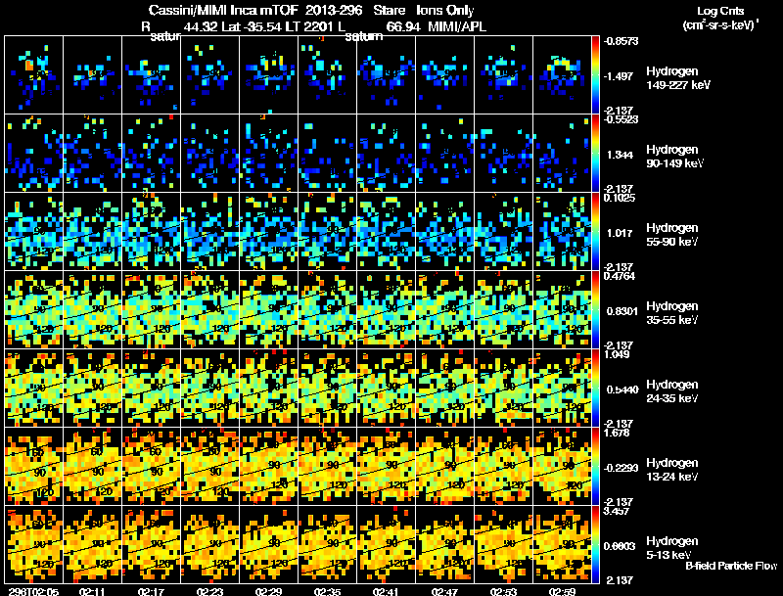Click the colorbar value '-0.5523'
Image resolution: width=783 pixels, height=596 pixels.
(621, 119)
